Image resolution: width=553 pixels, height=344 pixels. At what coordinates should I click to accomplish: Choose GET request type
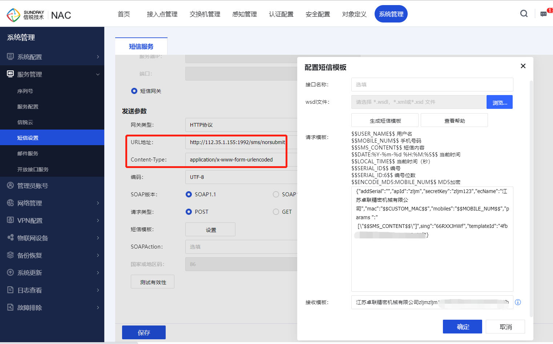(276, 212)
